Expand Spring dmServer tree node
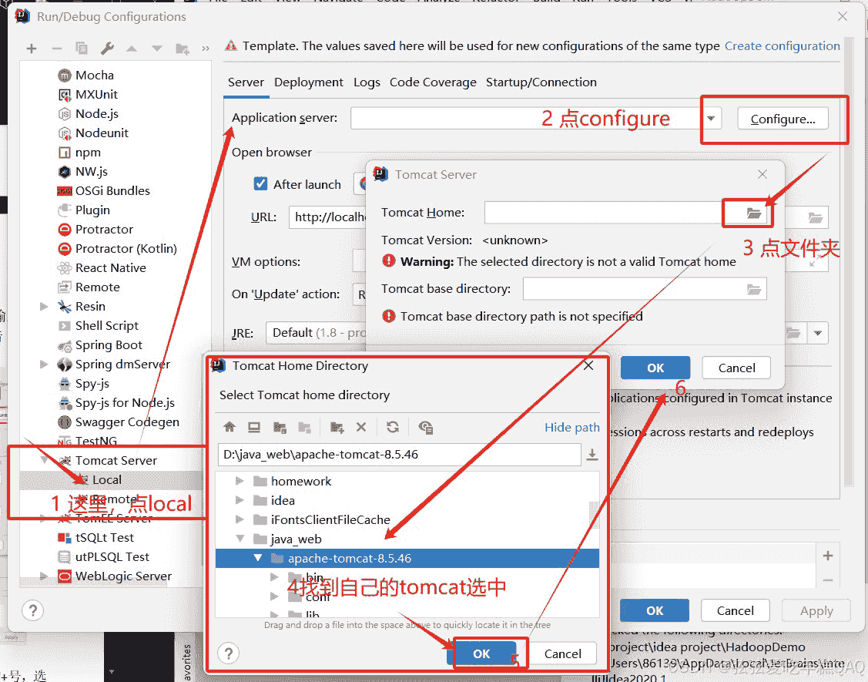 (44, 365)
